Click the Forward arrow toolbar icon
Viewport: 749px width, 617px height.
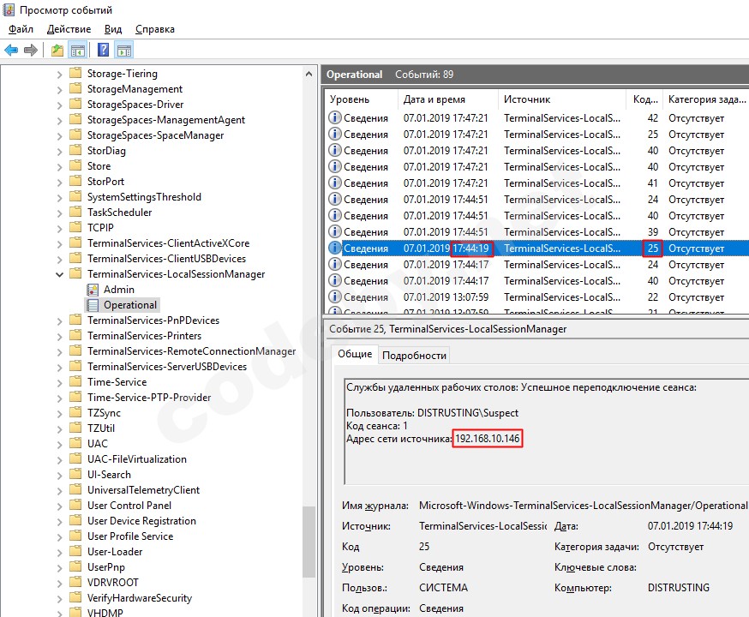point(31,51)
